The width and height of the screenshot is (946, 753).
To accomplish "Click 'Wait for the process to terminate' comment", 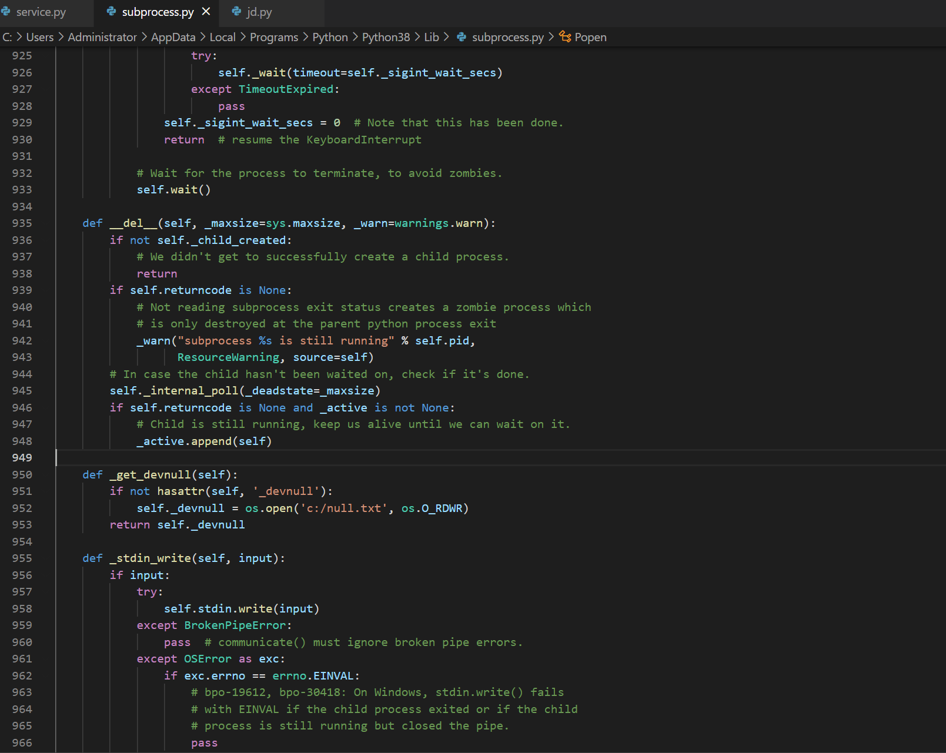I will pyautogui.click(x=319, y=173).
